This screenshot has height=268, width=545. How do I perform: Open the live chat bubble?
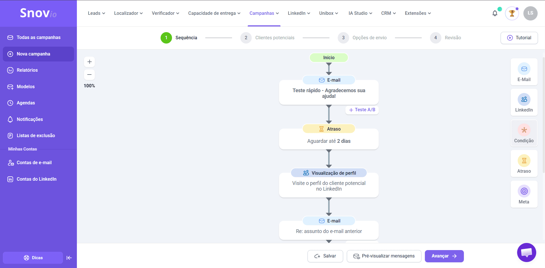[526, 252]
